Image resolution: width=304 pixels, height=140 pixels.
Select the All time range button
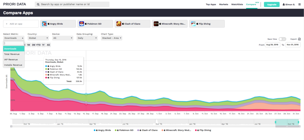tap(48, 45)
